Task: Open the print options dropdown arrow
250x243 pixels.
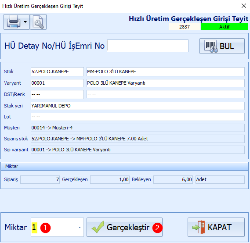Action: coord(25,22)
